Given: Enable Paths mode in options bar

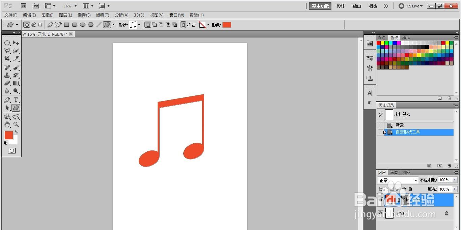Looking at the screenshot, I should click(x=33, y=25).
